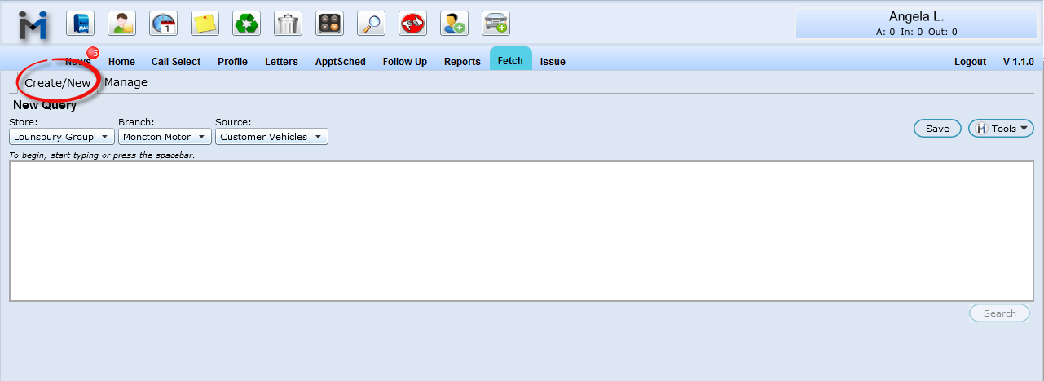The image size is (1044, 381).
Task: Click the Logout link
Action: coord(970,62)
